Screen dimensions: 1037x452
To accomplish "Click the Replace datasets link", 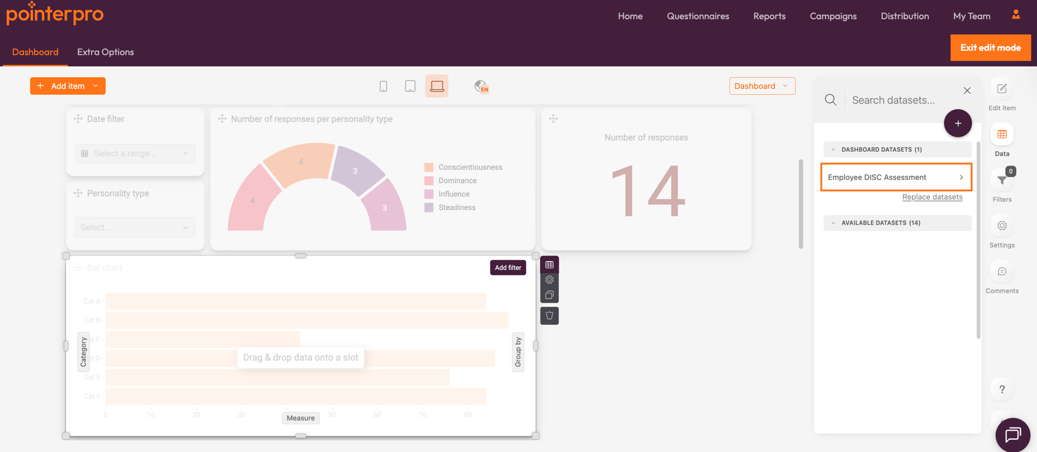I will (x=932, y=197).
